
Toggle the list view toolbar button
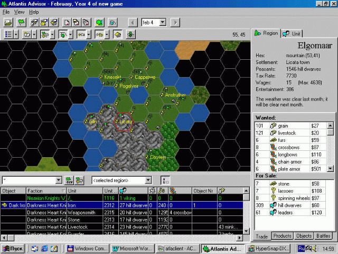point(8,34)
